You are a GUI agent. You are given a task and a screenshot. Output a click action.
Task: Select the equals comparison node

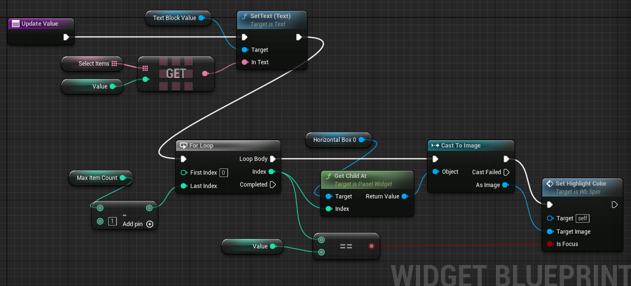click(x=346, y=246)
